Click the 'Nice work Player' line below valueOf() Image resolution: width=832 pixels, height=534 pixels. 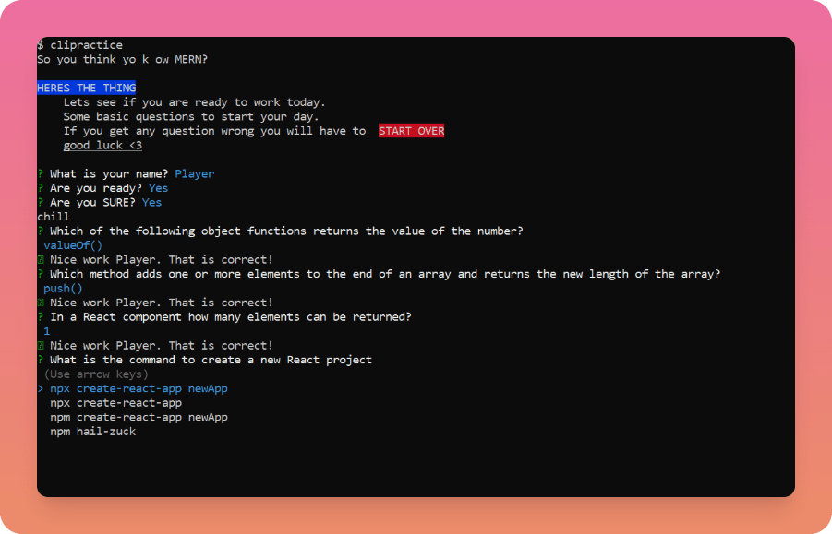pyautogui.click(x=162, y=259)
